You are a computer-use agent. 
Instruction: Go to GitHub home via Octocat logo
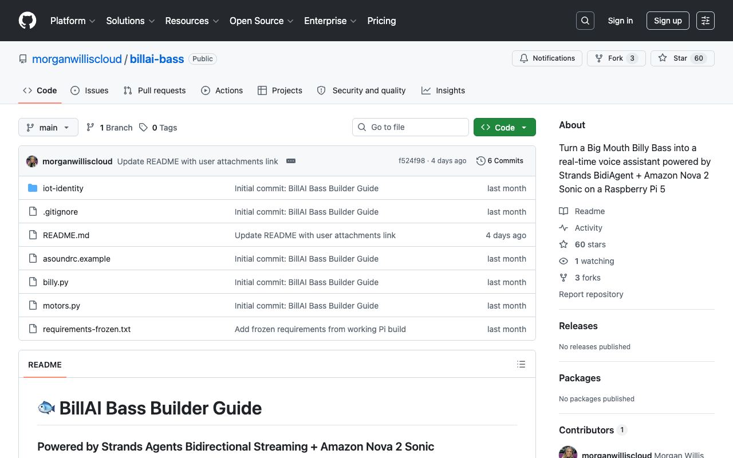(27, 21)
